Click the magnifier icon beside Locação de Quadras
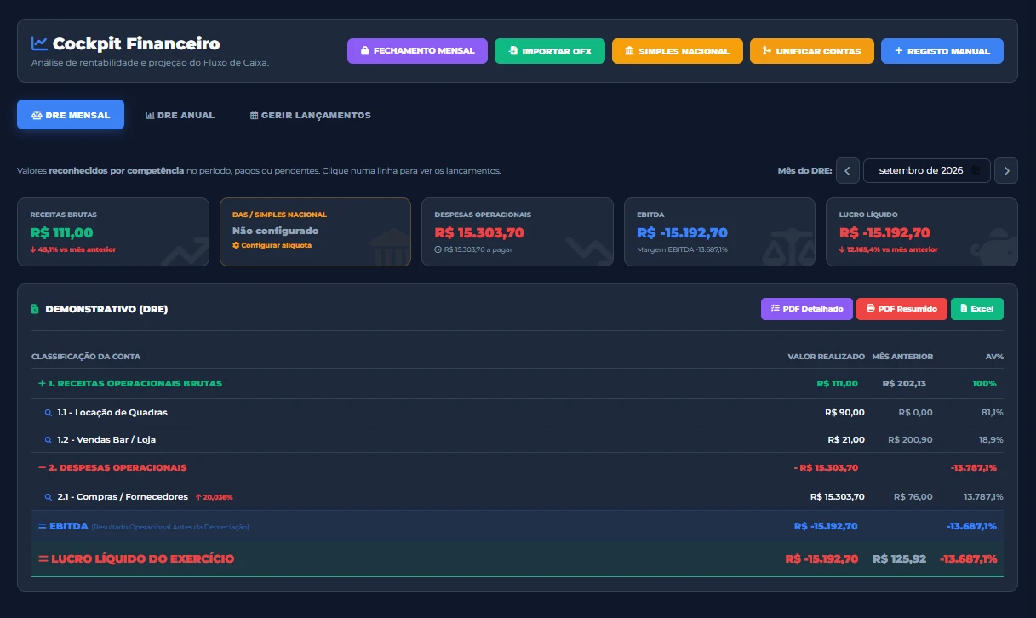The height and width of the screenshot is (618, 1036). [x=49, y=413]
